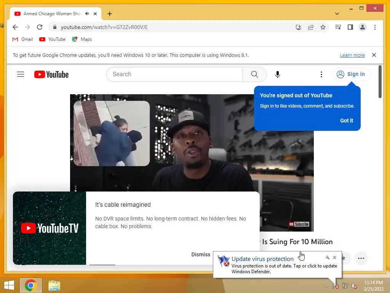Go back using Chrome's back arrow
Viewport: 390px width, 293px height.
coord(15,27)
